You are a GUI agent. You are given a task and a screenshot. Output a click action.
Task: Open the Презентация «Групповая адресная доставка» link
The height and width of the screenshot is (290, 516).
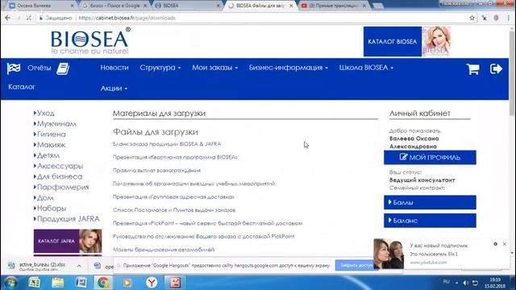173,197
